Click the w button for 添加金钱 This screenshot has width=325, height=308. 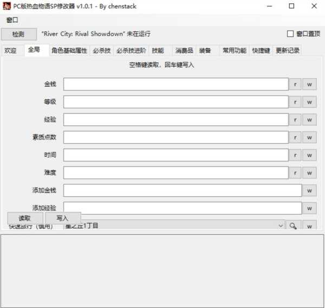tap(309, 190)
